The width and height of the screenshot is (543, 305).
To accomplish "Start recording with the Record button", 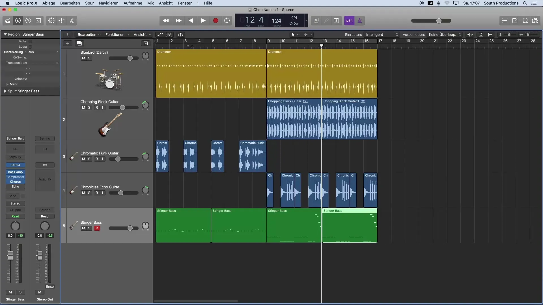I will coord(216,21).
